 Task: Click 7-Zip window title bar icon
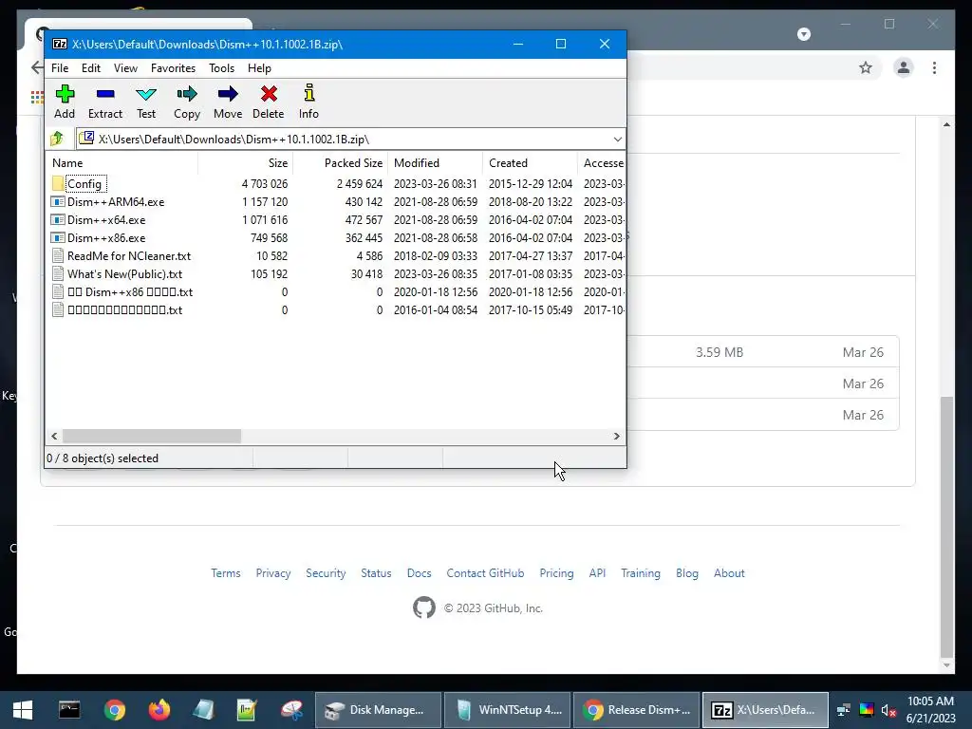[x=60, y=44]
